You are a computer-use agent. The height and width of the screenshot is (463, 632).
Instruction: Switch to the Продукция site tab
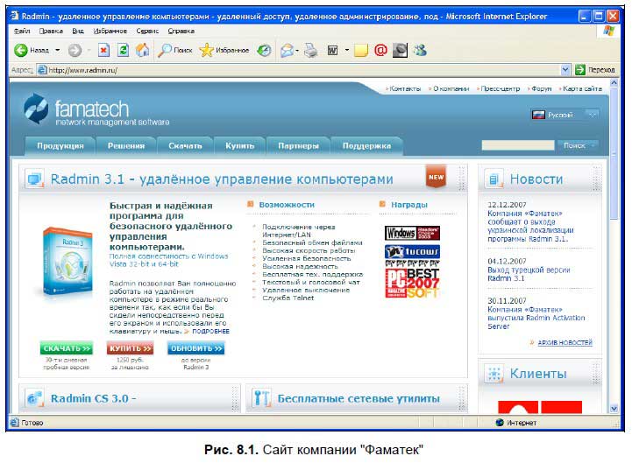[60, 146]
